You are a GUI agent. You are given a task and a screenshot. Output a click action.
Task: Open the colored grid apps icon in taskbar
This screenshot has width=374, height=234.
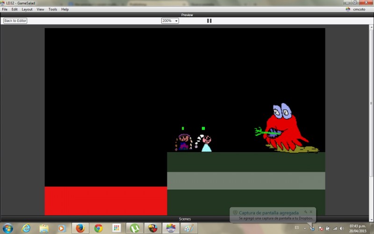pos(116,228)
